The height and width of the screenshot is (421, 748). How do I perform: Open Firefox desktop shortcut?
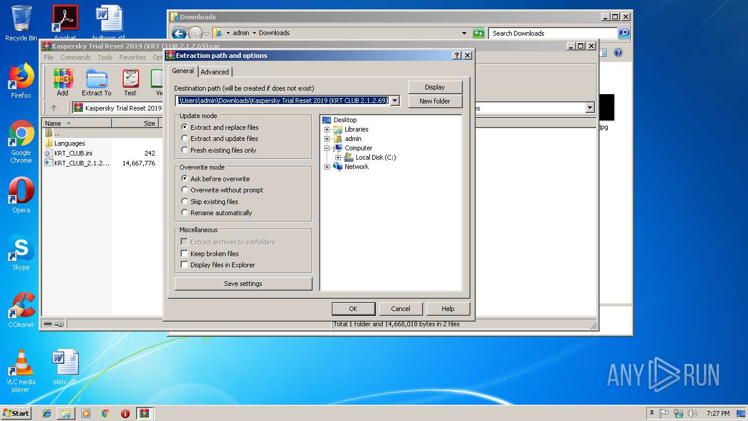tap(21, 81)
